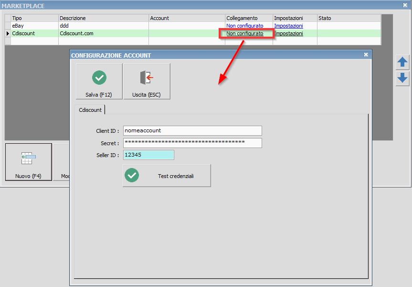Click the Nuovo (F4) button
412x287 pixels.
(x=28, y=162)
